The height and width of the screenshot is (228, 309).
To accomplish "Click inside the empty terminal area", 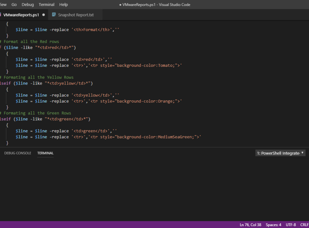I will [154, 189].
